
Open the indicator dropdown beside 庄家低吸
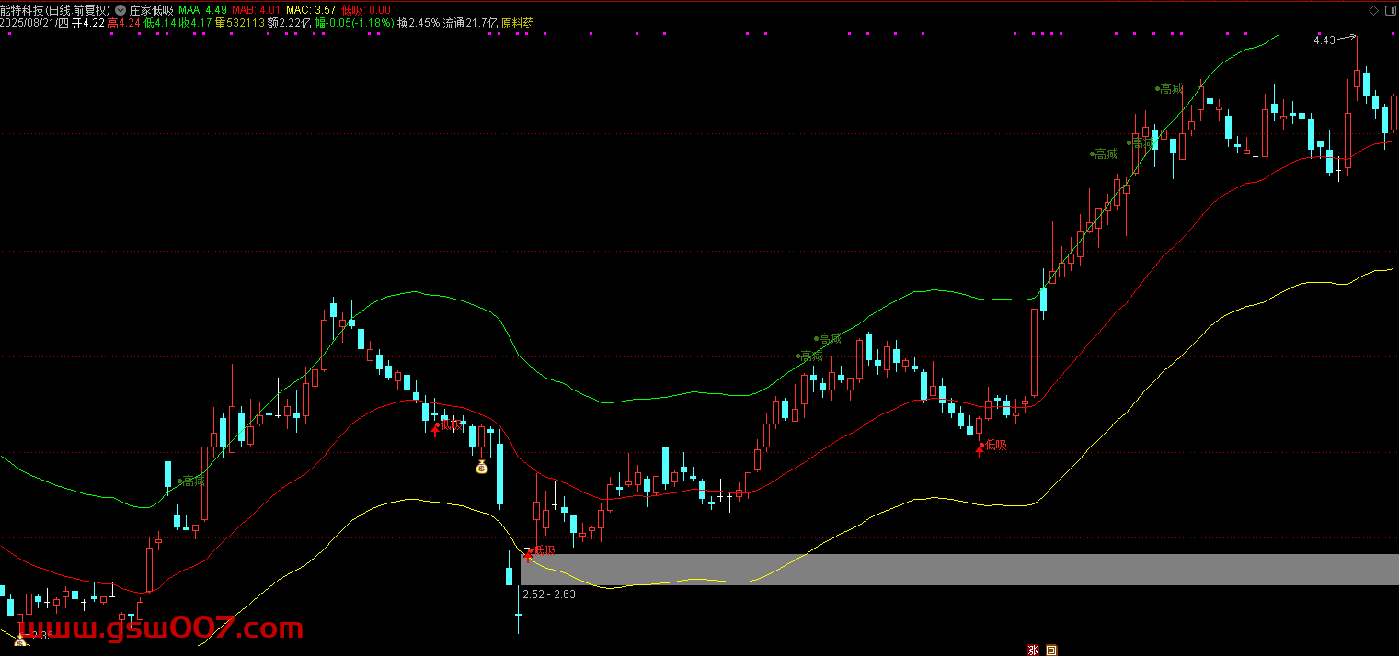tap(120, 9)
